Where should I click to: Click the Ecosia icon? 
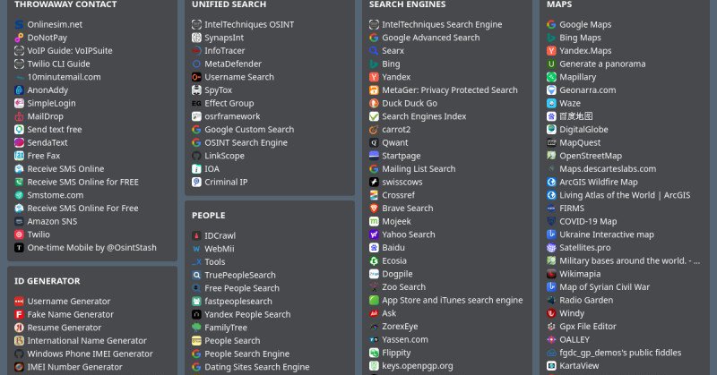tap(374, 260)
